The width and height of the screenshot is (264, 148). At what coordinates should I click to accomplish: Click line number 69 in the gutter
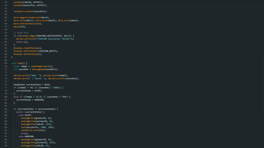[x=5, y=63]
